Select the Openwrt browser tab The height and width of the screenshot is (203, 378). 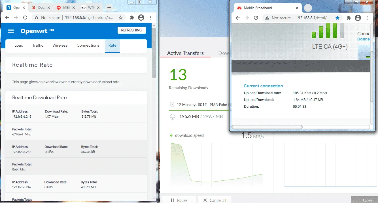pos(16,8)
